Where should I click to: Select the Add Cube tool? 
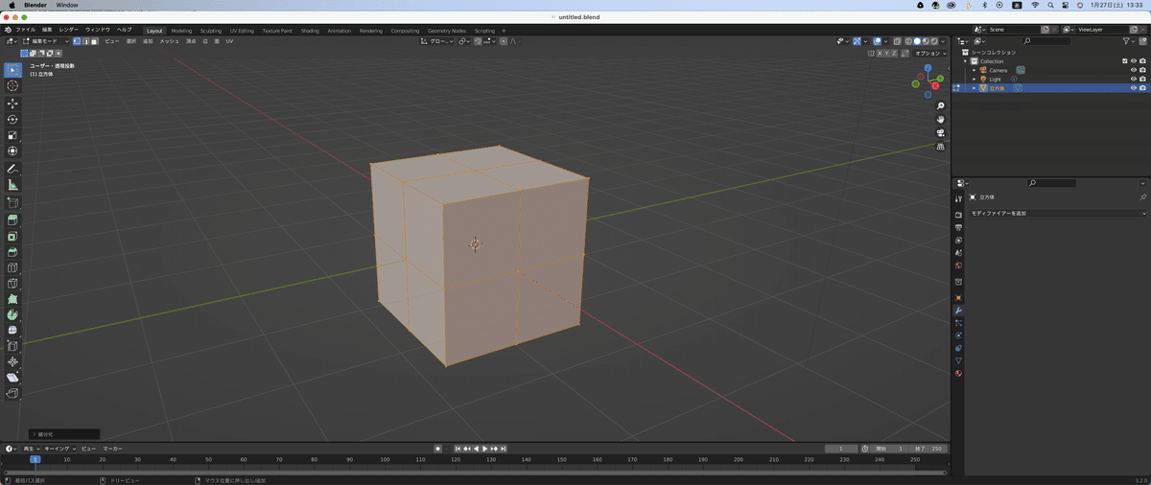click(x=12, y=203)
